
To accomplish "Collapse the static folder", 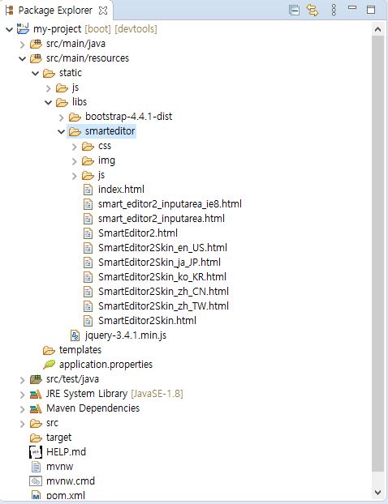I will click(36, 73).
